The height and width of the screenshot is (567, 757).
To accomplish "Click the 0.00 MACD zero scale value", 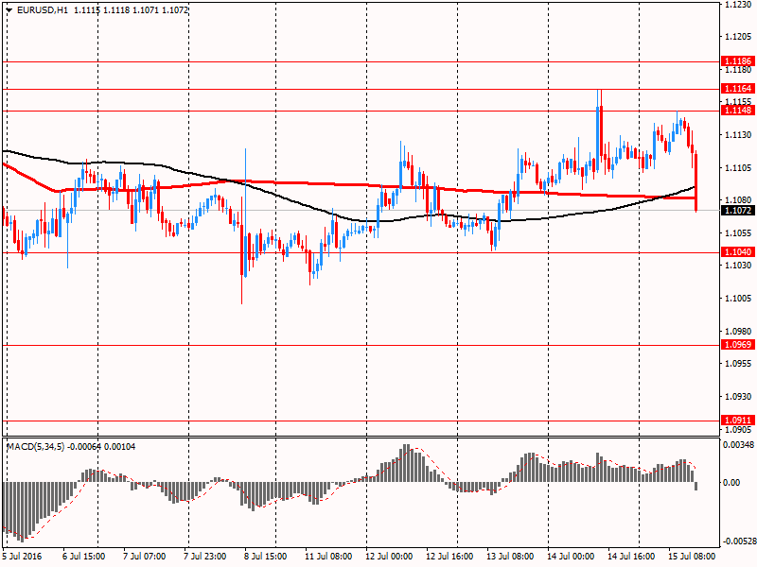I will [731, 483].
